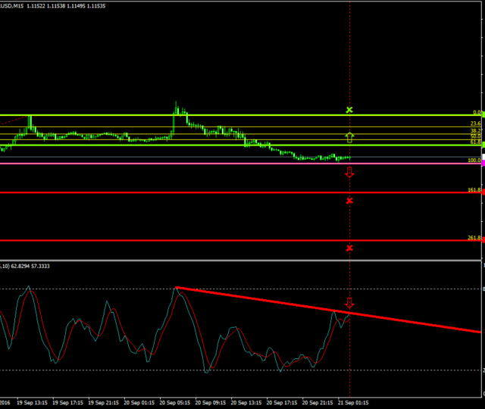Click the red X marker below the 261.8 line
Image resolution: width=485 pixels, height=409 pixels.
click(x=349, y=248)
